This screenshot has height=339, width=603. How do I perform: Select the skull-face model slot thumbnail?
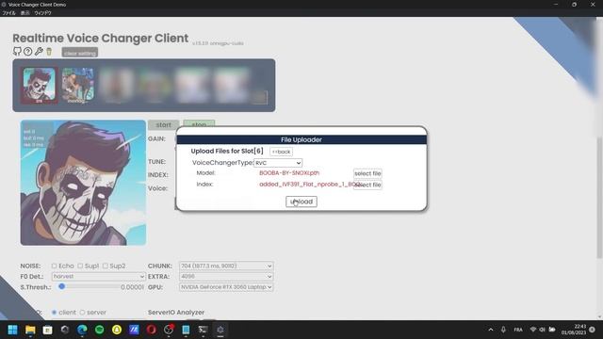point(39,85)
